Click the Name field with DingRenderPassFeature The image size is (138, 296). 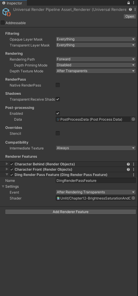(96, 180)
